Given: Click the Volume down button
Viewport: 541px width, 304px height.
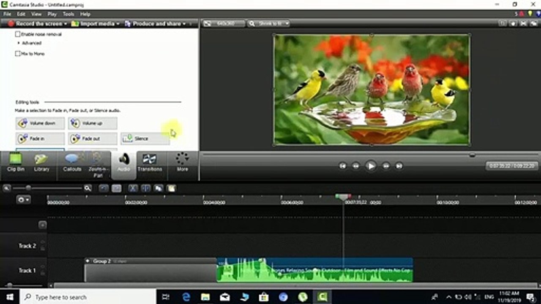Looking at the screenshot, I should pos(40,123).
